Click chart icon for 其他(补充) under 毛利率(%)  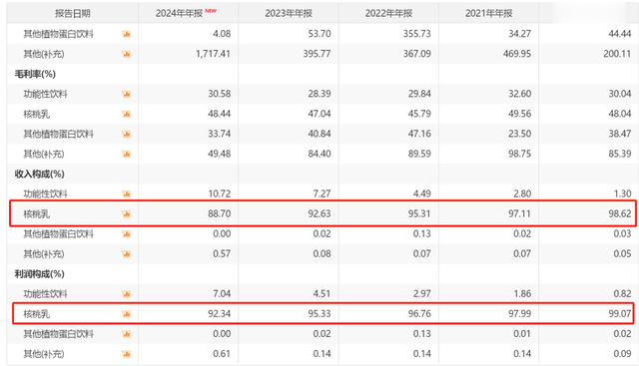(x=127, y=154)
